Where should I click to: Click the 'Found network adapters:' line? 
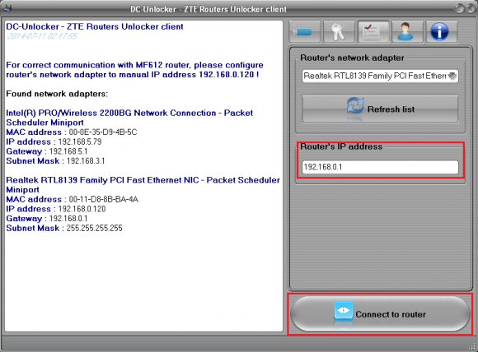coord(57,94)
